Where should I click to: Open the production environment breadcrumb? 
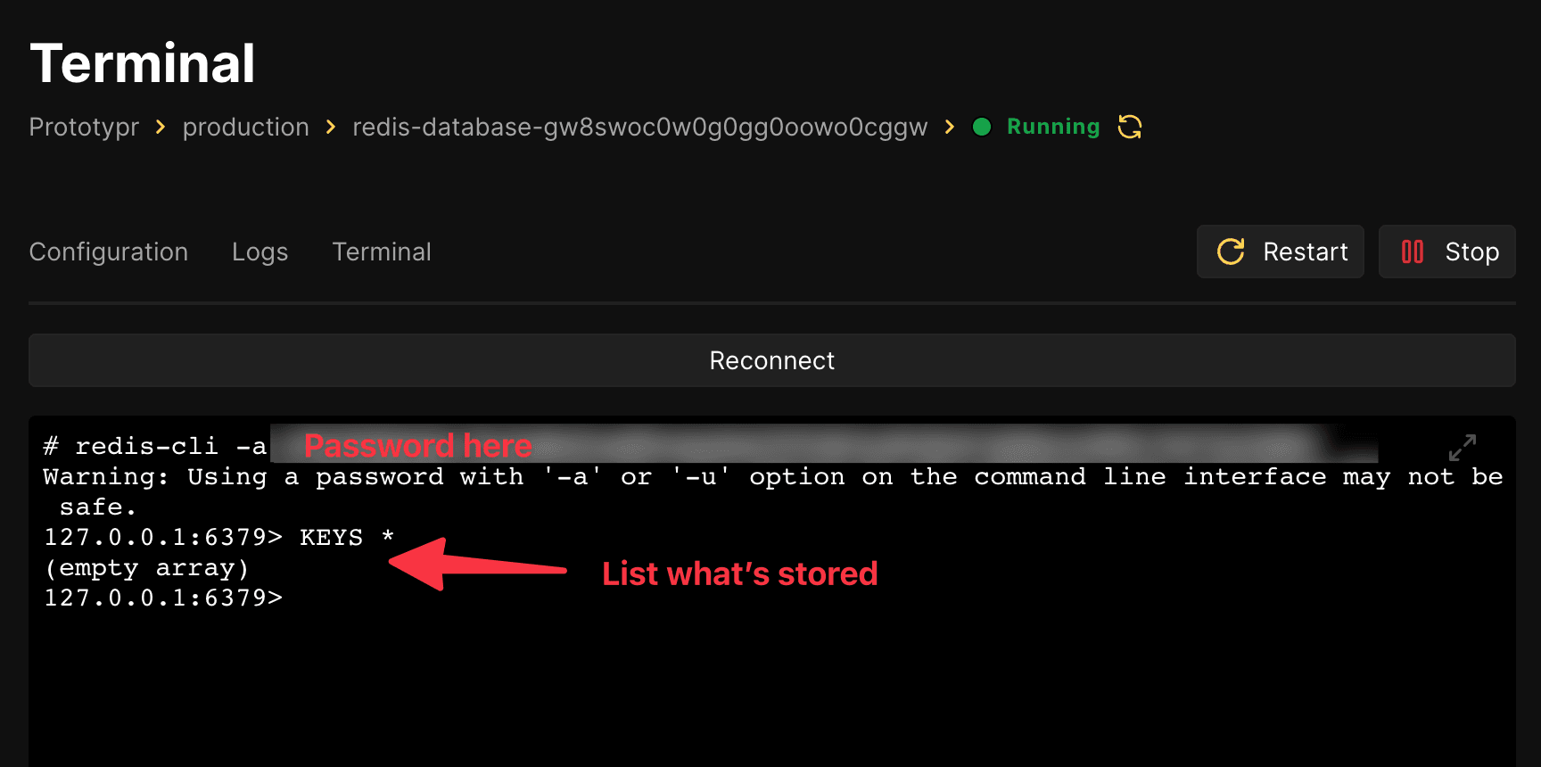(x=245, y=127)
